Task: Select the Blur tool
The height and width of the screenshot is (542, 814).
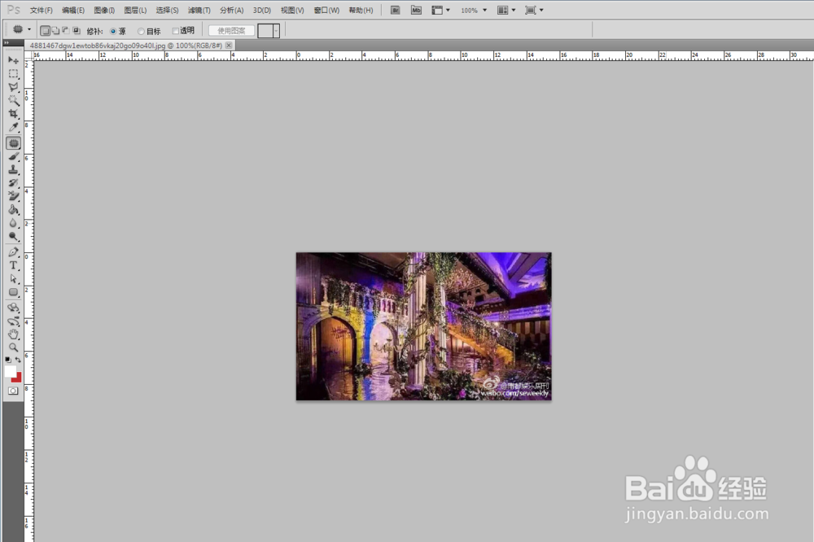Action: pos(13,223)
